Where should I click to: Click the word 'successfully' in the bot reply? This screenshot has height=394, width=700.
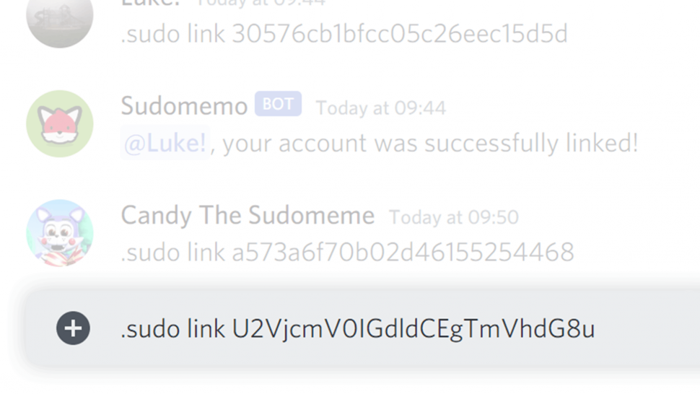click(x=491, y=144)
